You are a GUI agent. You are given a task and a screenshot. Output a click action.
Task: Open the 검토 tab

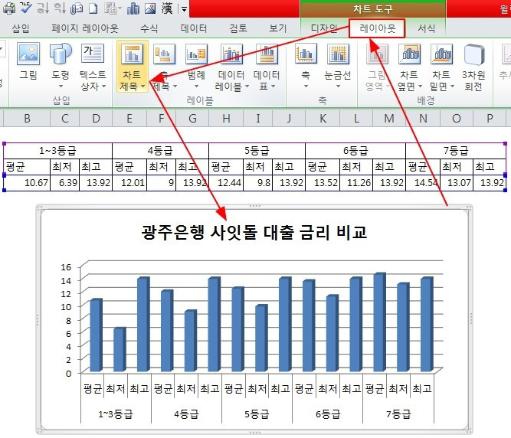[238, 28]
